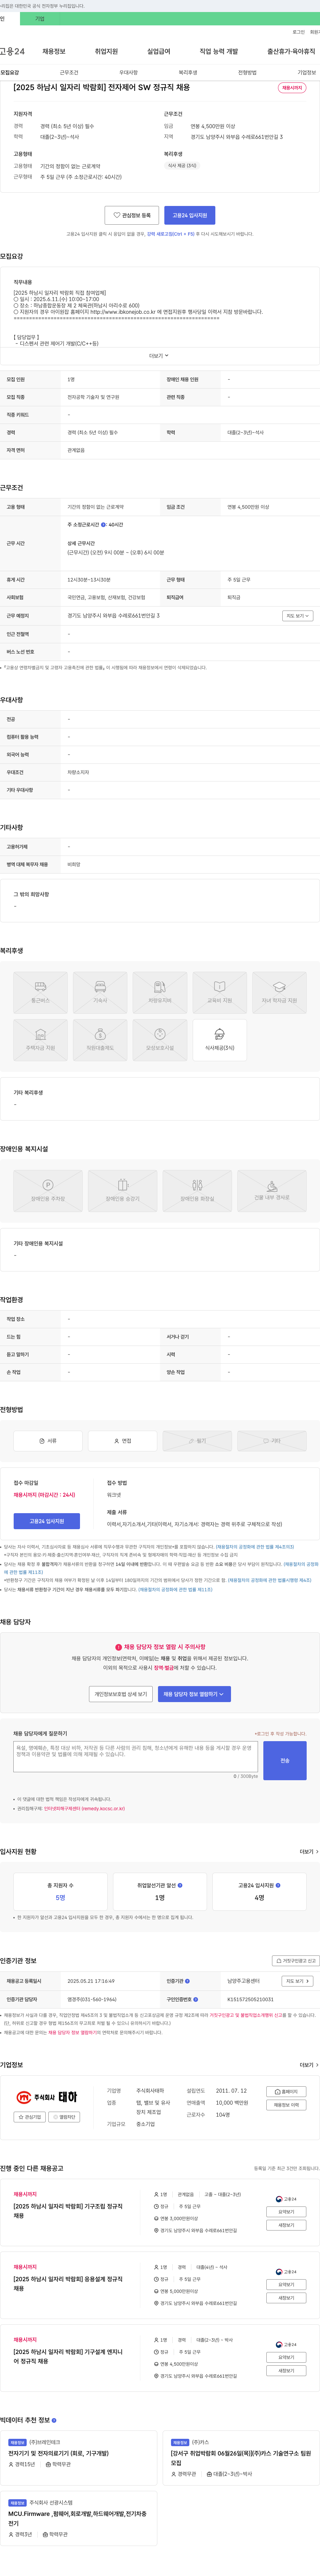Click the 채용정보 이력 button
The width and height of the screenshot is (320, 2576).
[x=286, y=2105]
